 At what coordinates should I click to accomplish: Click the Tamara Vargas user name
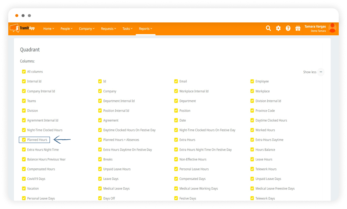(x=315, y=26)
